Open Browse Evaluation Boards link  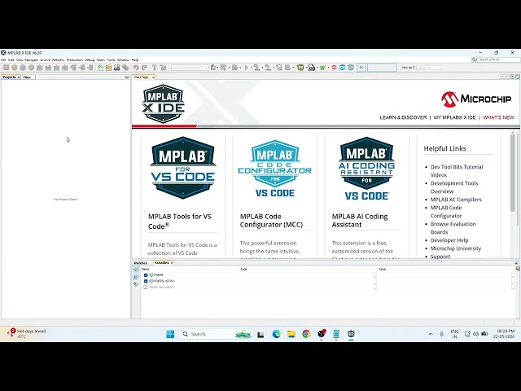(453, 228)
